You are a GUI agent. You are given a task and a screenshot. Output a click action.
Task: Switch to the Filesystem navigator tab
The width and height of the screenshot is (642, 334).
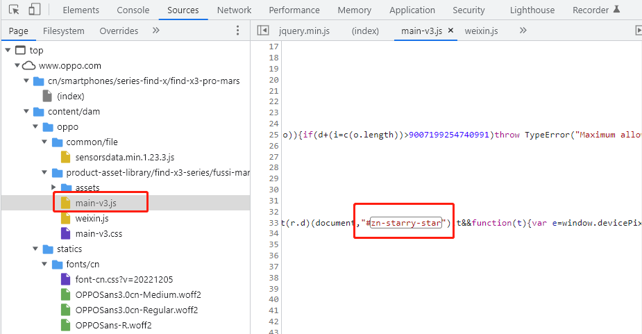(x=63, y=31)
